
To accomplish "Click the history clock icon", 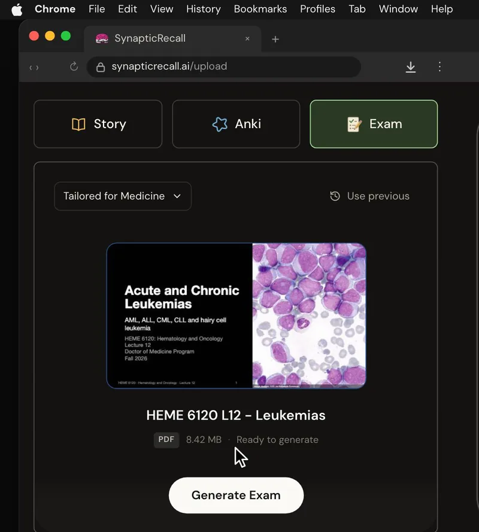I will [x=335, y=196].
